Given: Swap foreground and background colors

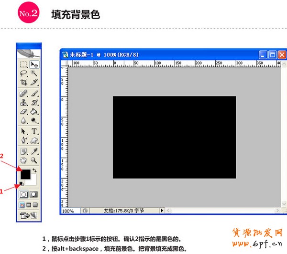Looking at the screenshot, I should pyautogui.click(x=34, y=170).
